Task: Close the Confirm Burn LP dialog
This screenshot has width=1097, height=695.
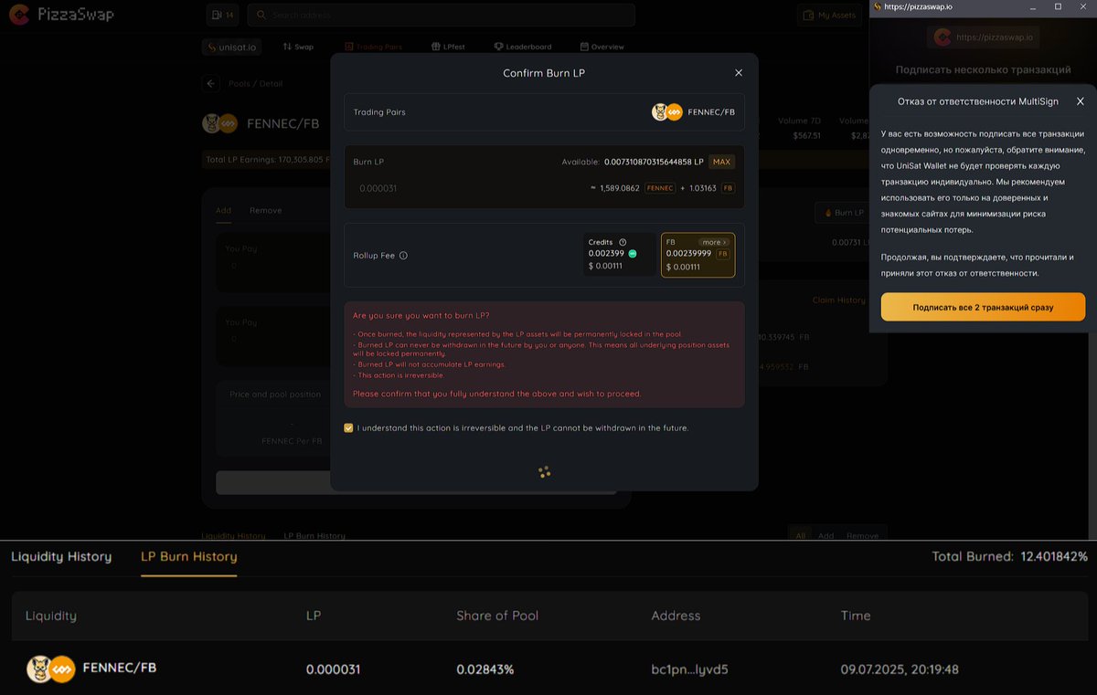Action: click(739, 73)
